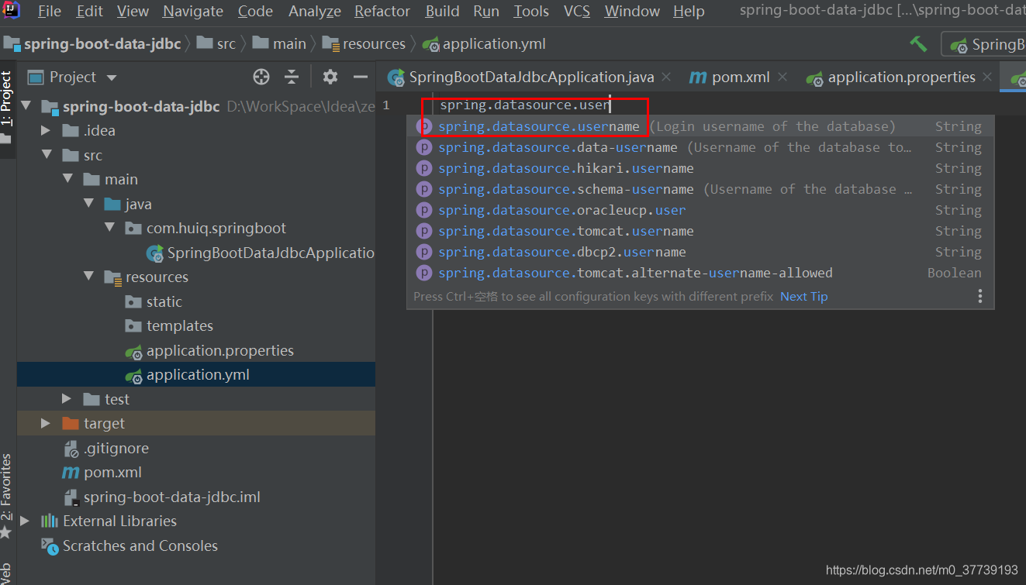Close the pom.xml editor tab
The image size is (1026, 585).
(782, 77)
